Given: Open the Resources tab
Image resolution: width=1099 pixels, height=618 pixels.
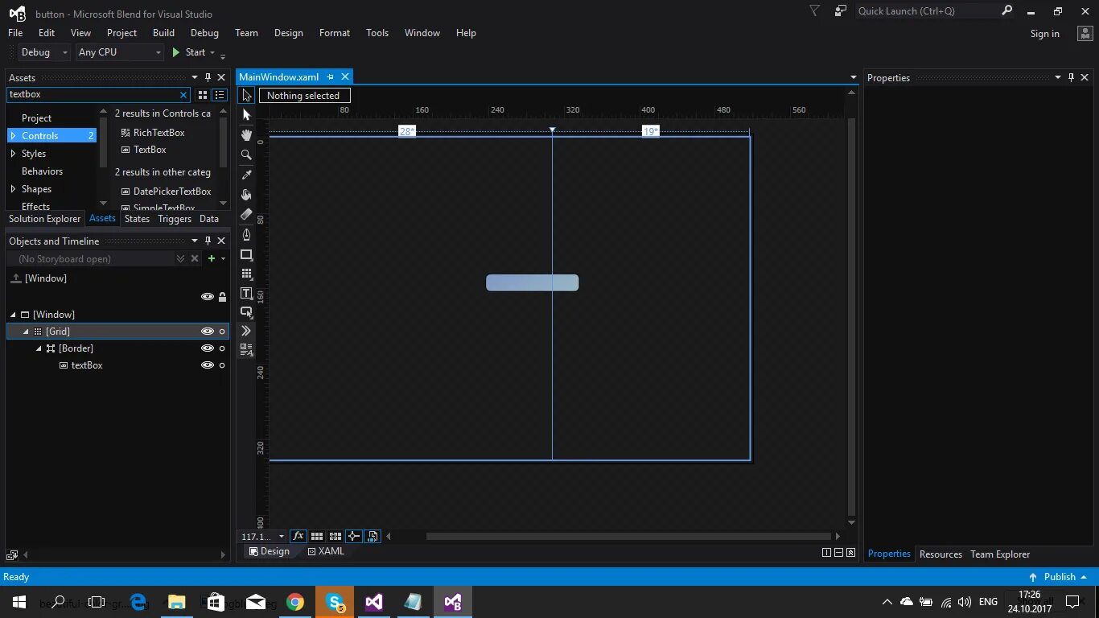Looking at the screenshot, I should point(941,554).
